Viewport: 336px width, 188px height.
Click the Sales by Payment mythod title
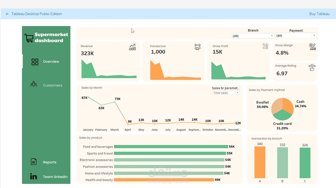point(266,90)
